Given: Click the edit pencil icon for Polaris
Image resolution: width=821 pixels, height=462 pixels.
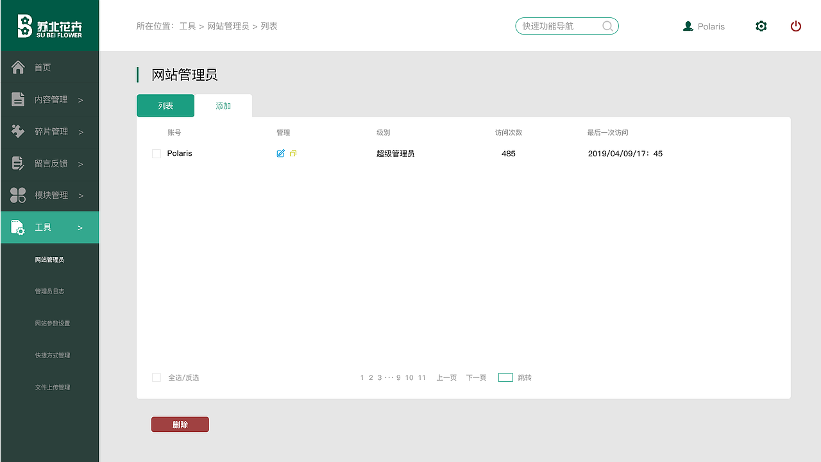Looking at the screenshot, I should pos(280,153).
